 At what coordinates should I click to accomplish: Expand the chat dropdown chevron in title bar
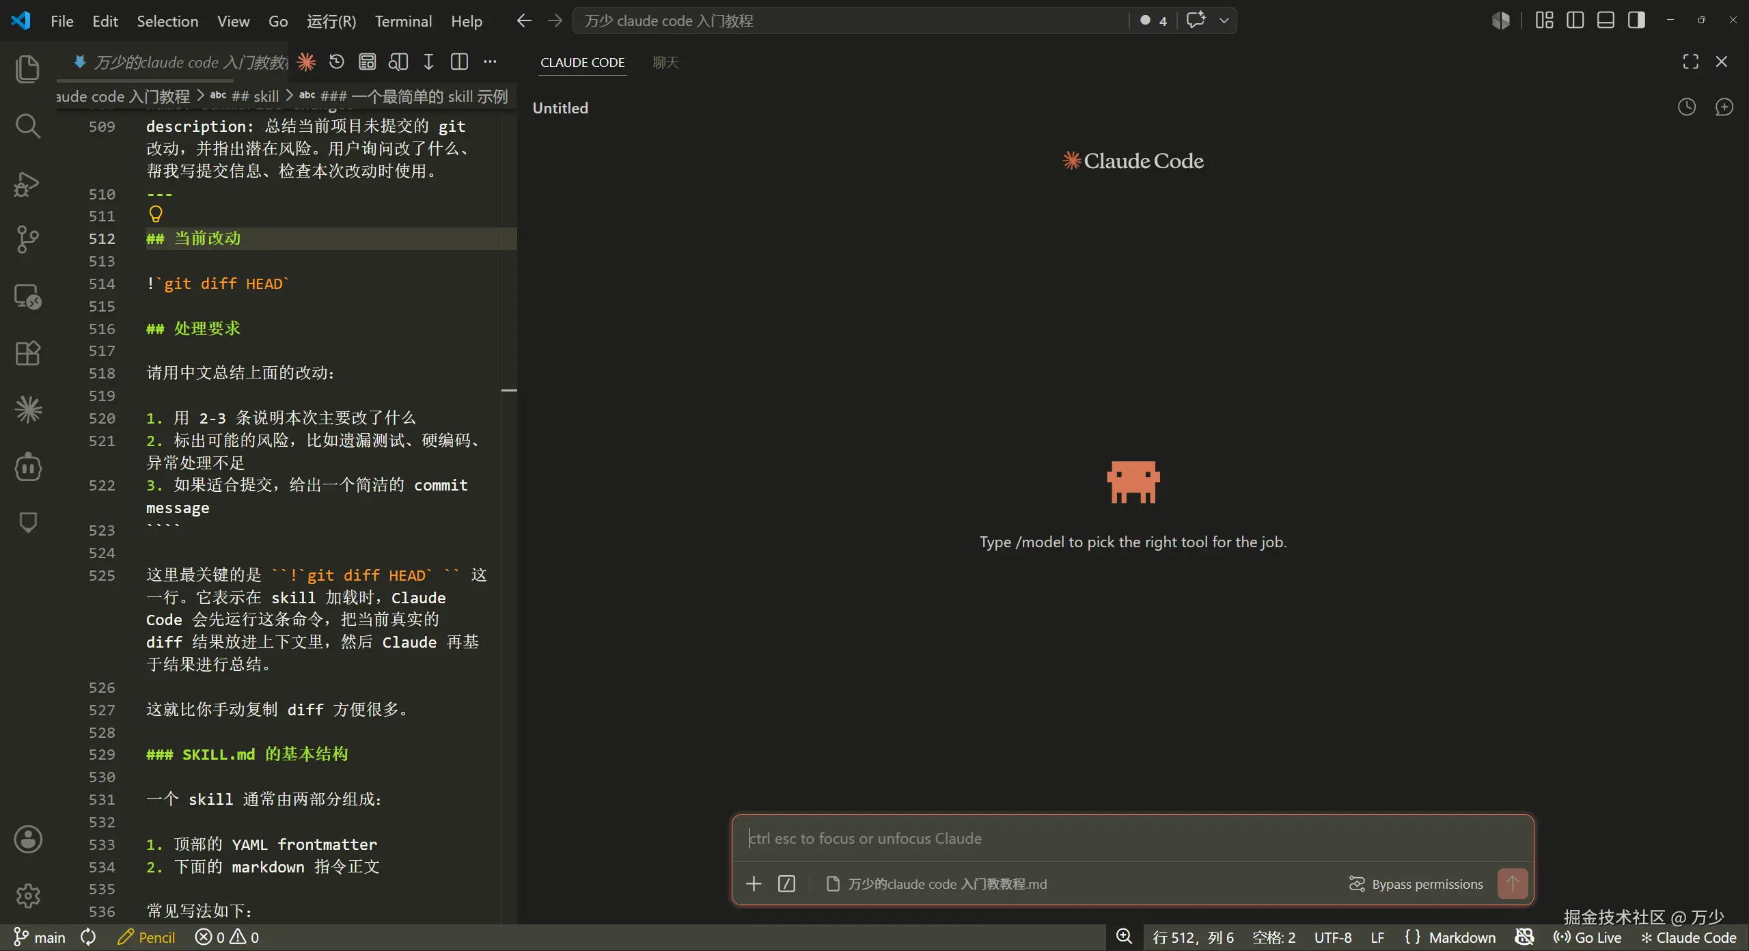(x=1224, y=20)
